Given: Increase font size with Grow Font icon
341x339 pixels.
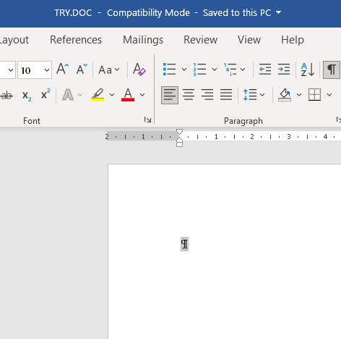Looking at the screenshot, I should [62, 70].
